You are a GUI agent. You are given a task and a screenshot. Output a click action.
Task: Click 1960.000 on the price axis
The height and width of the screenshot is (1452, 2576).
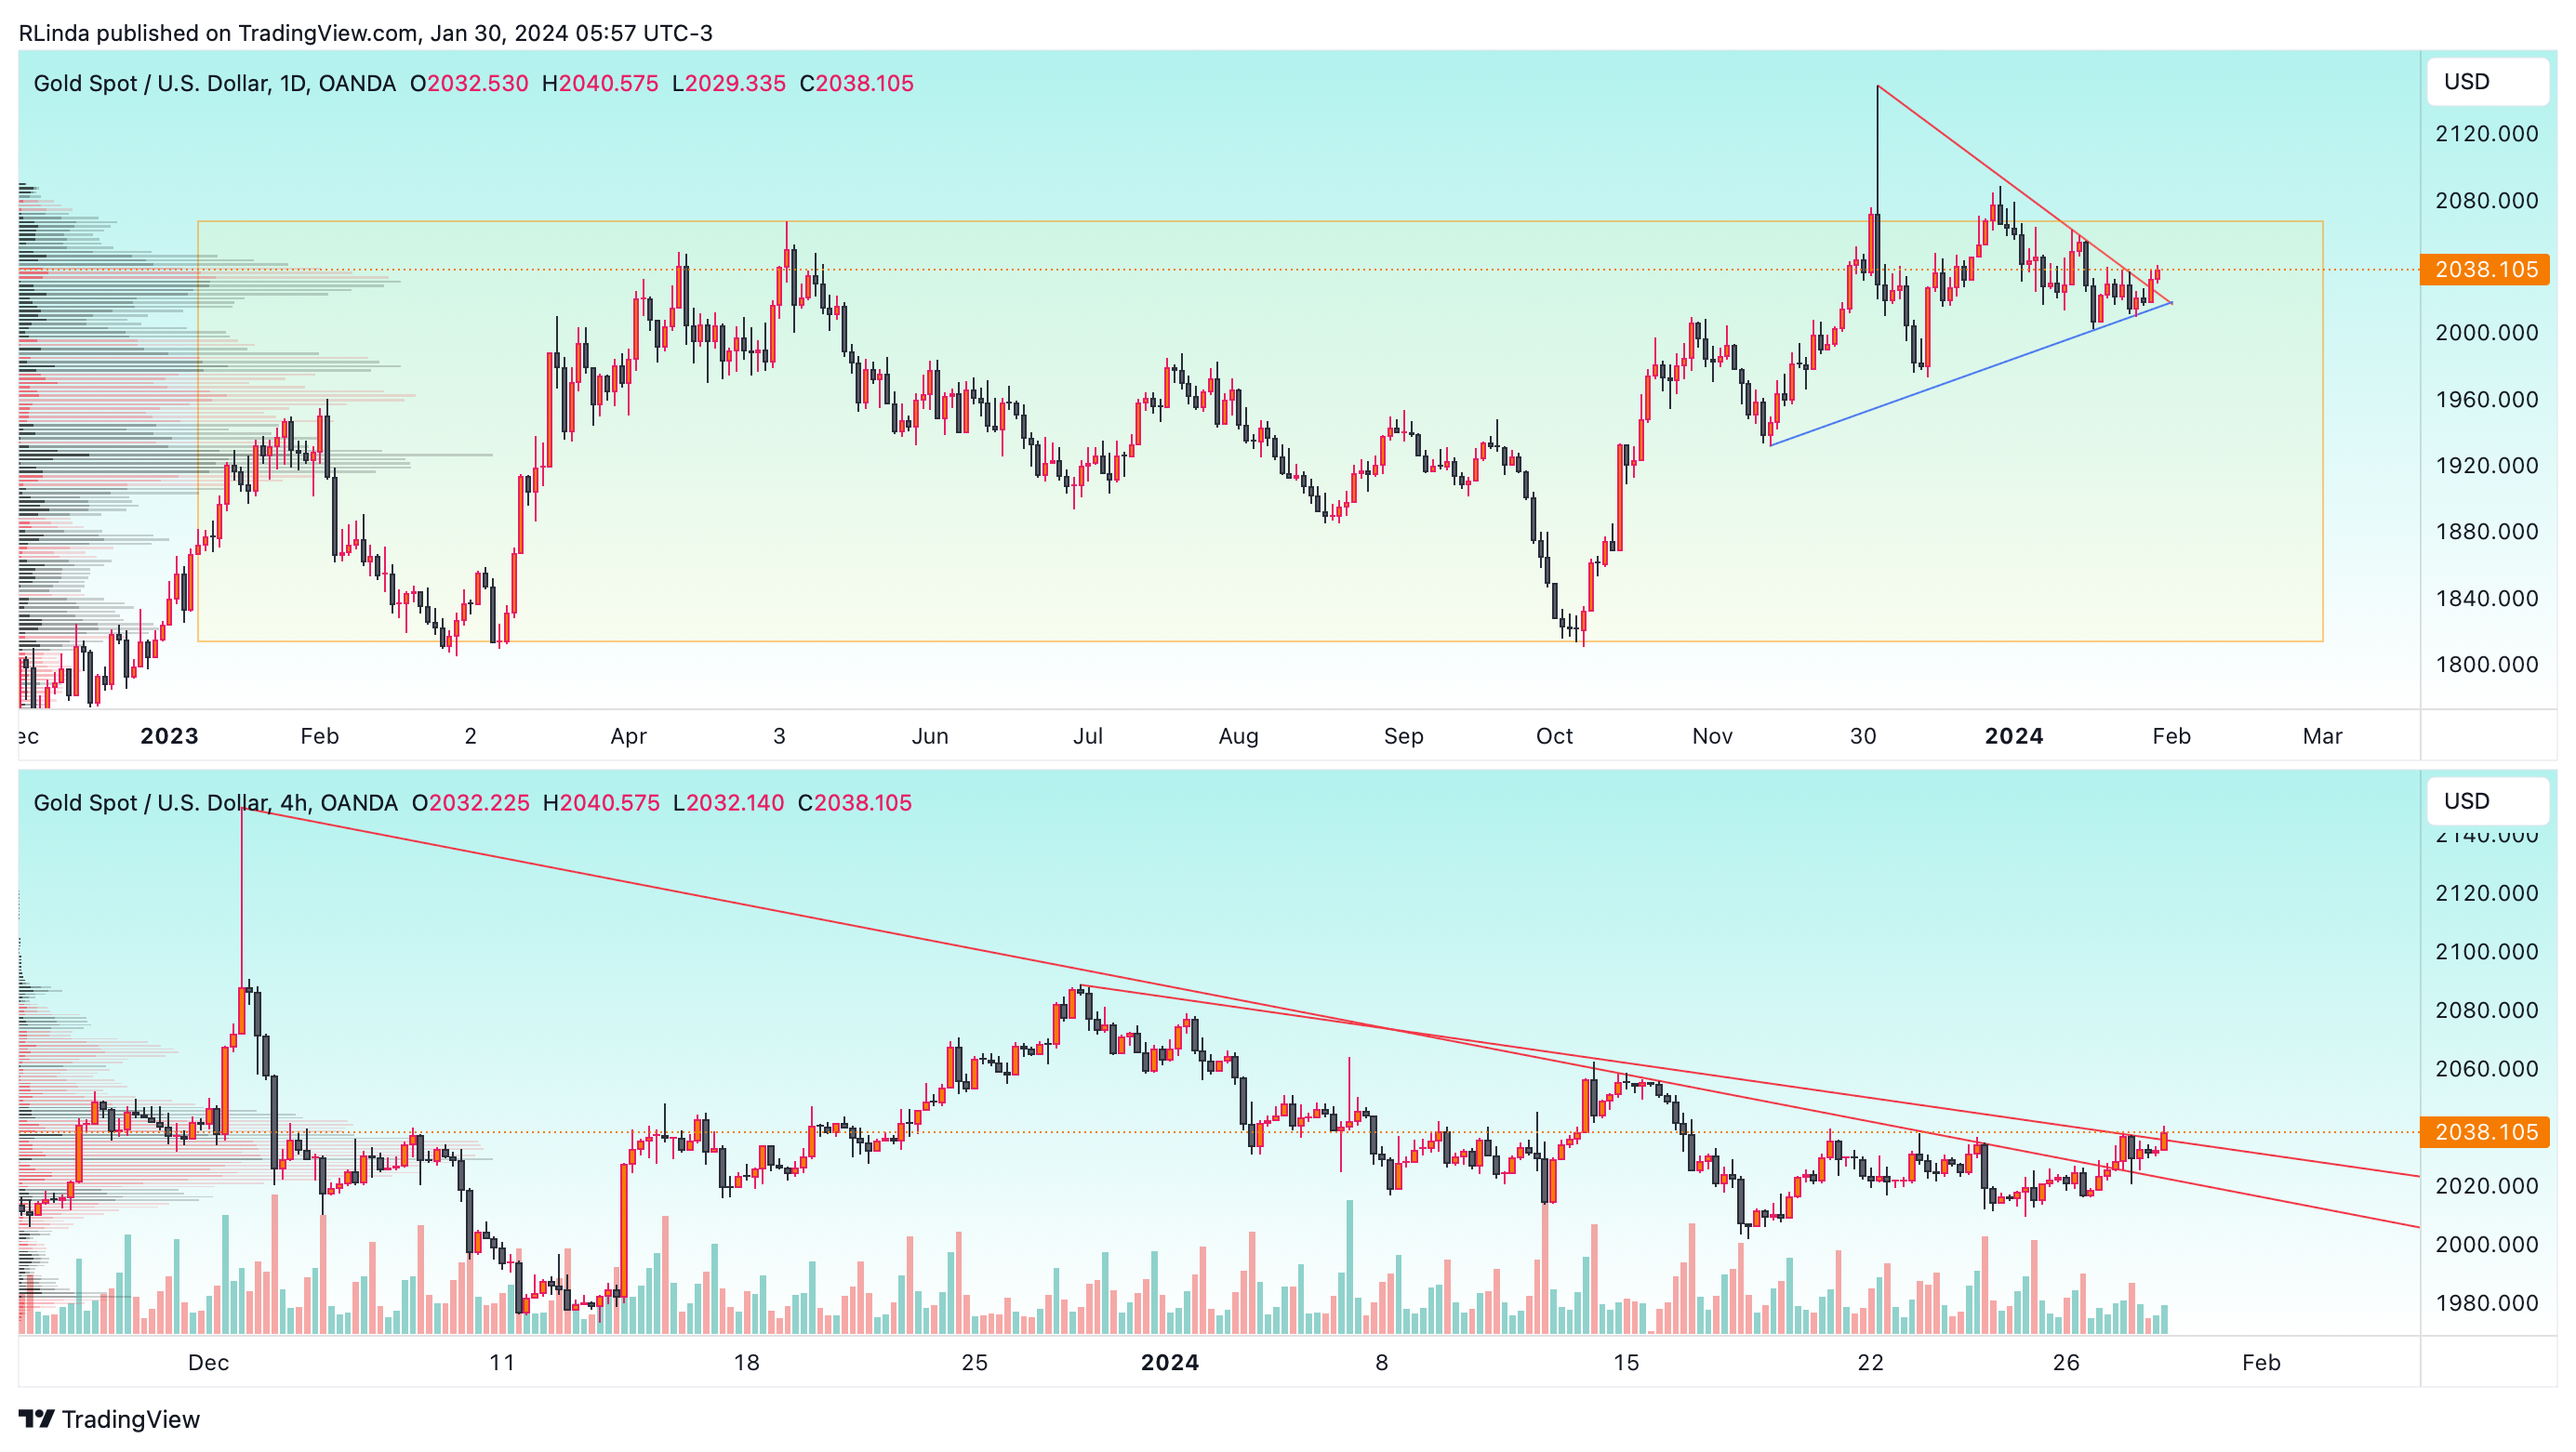pyautogui.click(x=2486, y=400)
